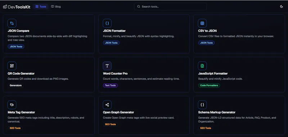
Task: Open the Word Counter Pro title
Action: pos(115,74)
